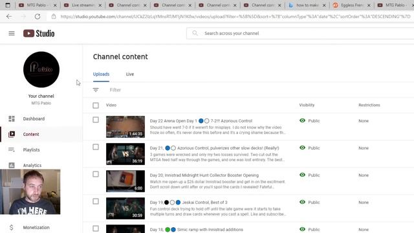Click the browser tab overview icon

pyautogui.click(x=8, y=5)
